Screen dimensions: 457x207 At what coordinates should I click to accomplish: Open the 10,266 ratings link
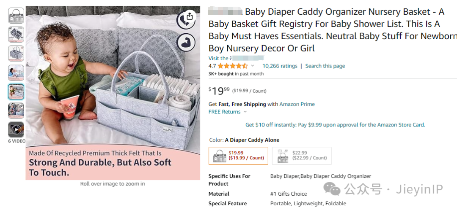point(280,66)
